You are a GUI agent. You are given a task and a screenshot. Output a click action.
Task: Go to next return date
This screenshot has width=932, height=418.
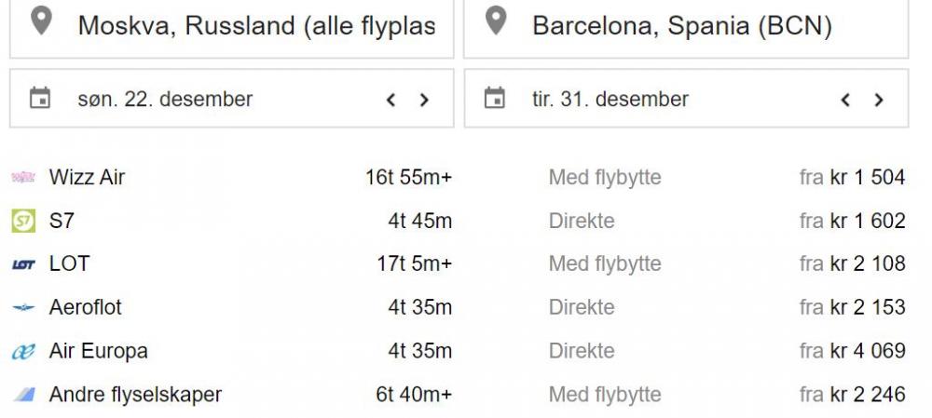[x=878, y=100]
